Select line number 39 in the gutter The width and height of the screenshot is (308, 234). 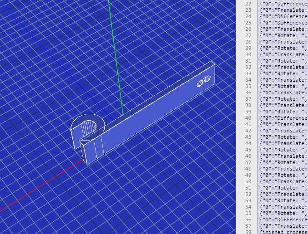tap(248, 112)
